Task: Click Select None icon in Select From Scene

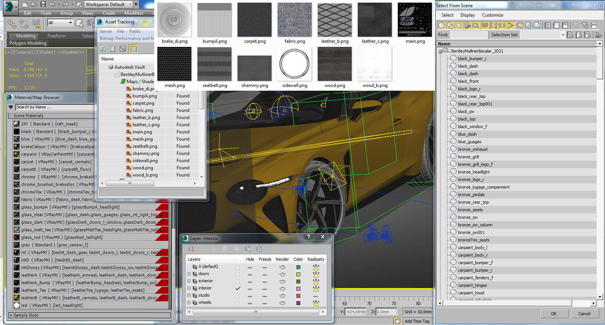Action: pyautogui.click(x=557, y=25)
